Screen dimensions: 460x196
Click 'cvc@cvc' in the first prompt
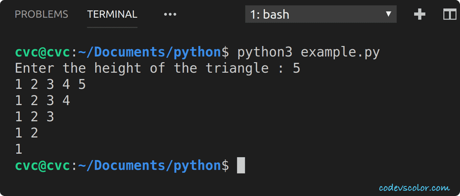coord(43,52)
